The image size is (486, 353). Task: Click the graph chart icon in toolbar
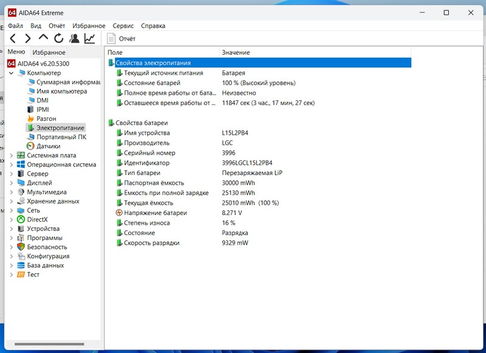tap(89, 38)
